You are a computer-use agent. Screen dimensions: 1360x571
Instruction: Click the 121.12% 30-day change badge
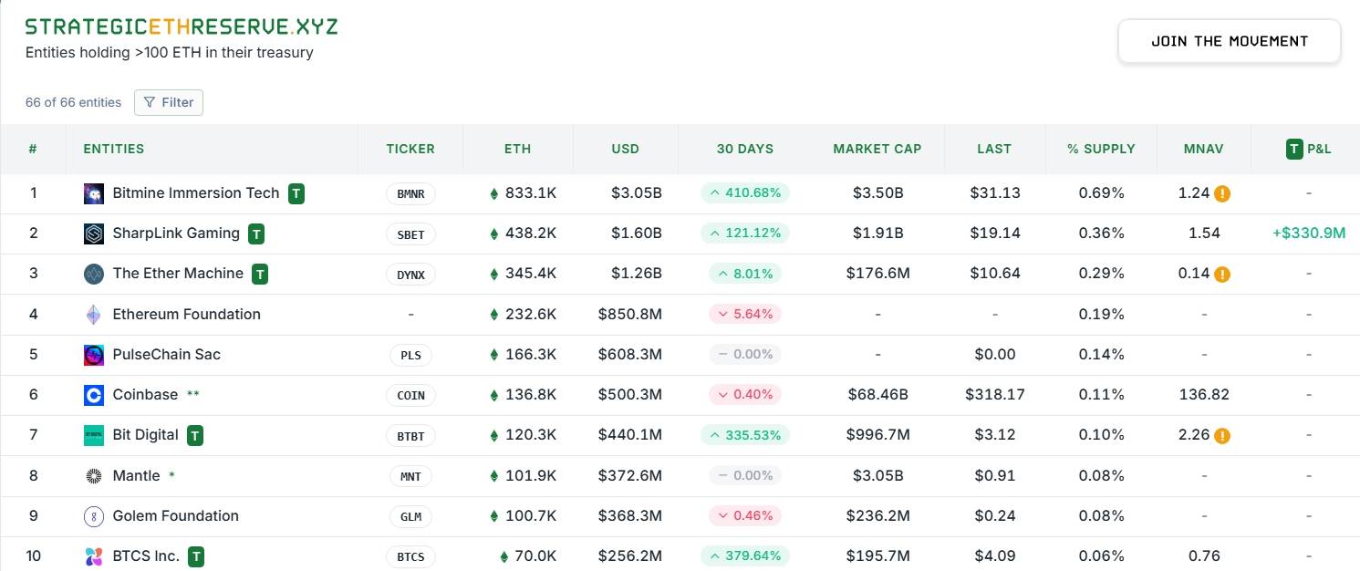[745, 233]
